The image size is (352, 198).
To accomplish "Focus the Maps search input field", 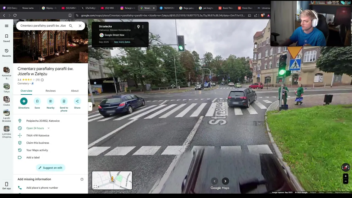I will coord(43,26).
